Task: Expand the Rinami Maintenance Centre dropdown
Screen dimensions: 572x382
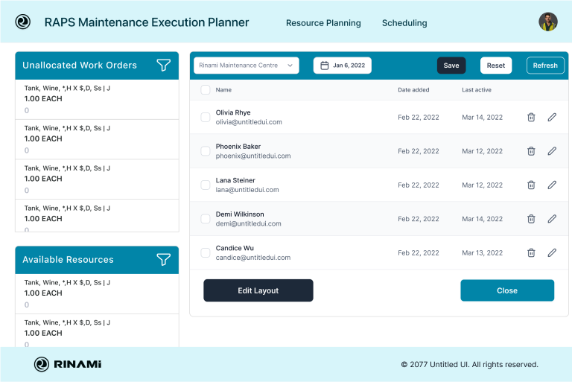Action: [x=247, y=66]
